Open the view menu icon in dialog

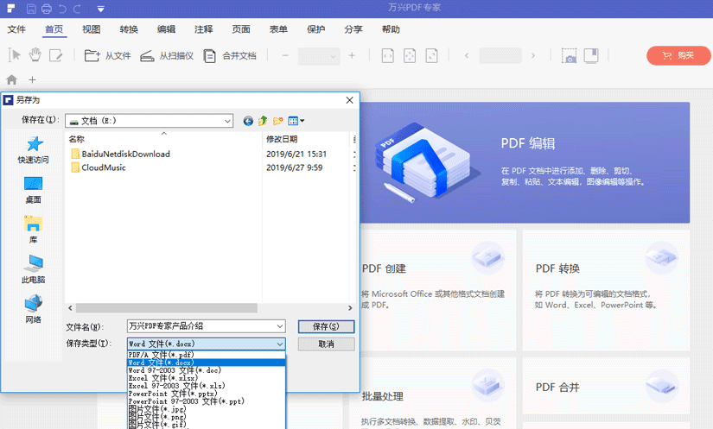[x=296, y=121]
